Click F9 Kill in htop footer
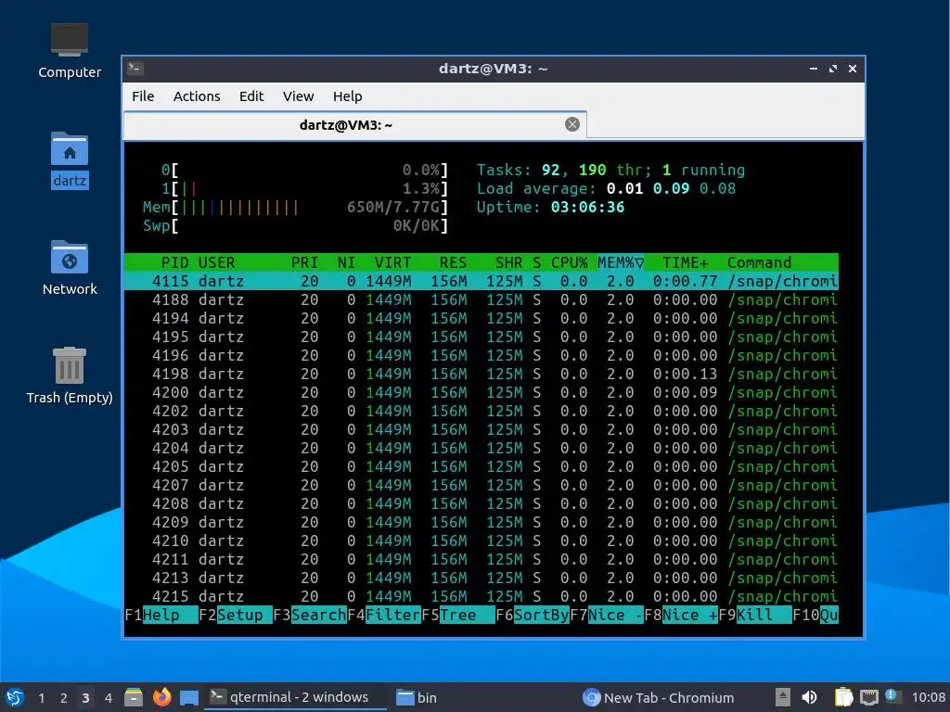The image size is (950, 712). click(x=755, y=616)
